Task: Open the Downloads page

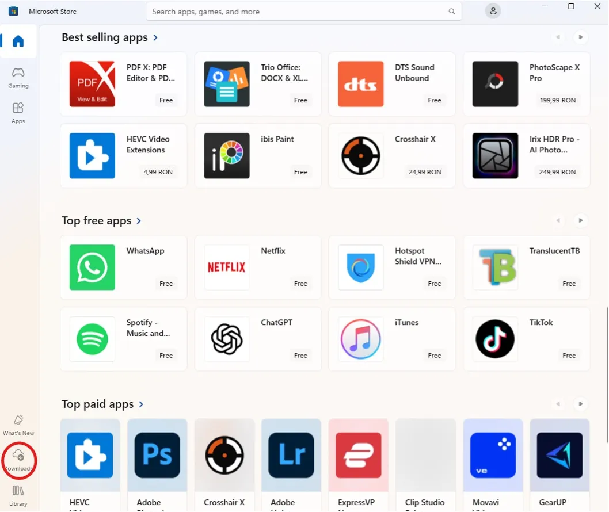Action: (x=18, y=460)
